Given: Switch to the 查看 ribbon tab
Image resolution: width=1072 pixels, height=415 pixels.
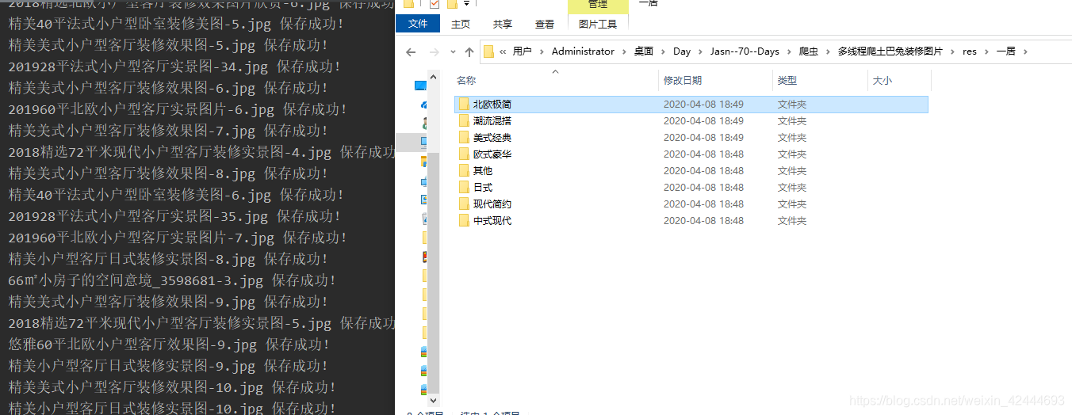Looking at the screenshot, I should [x=545, y=25].
